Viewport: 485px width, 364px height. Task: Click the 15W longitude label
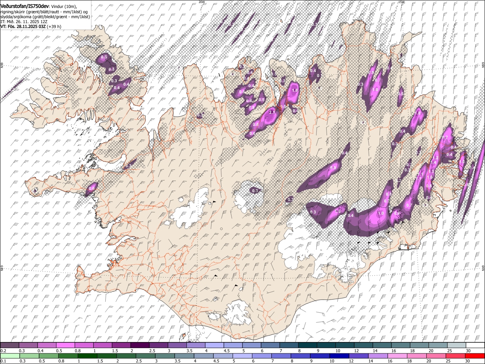[x=401, y=2]
